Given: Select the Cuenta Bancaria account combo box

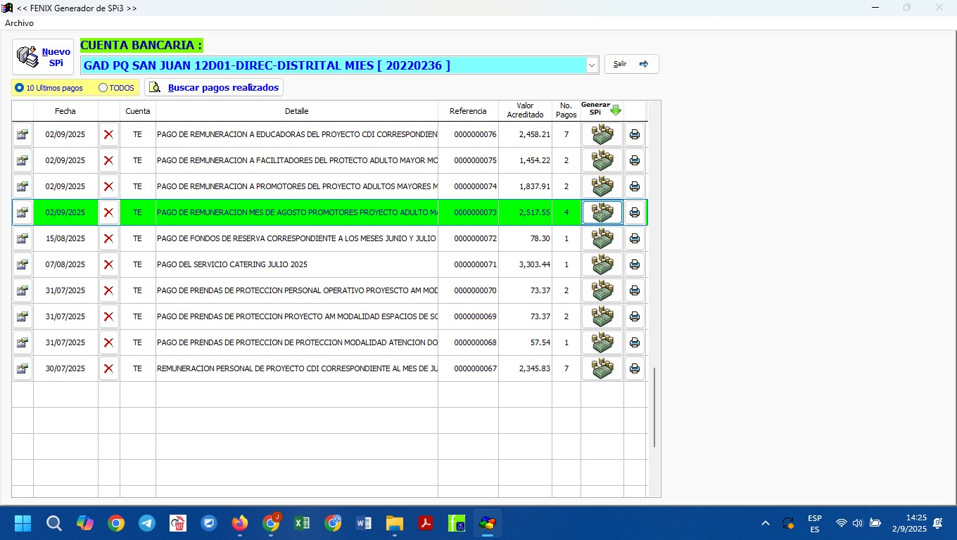Looking at the screenshot, I should (x=334, y=65).
